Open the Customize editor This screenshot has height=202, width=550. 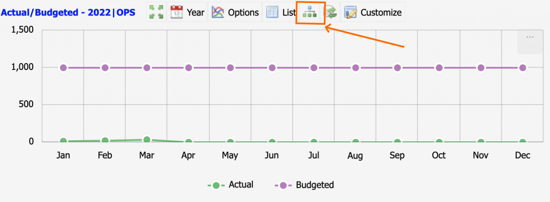click(373, 12)
